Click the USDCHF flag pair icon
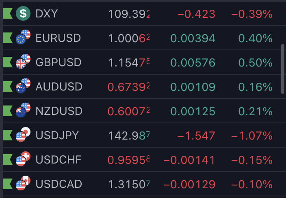 click(x=23, y=159)
